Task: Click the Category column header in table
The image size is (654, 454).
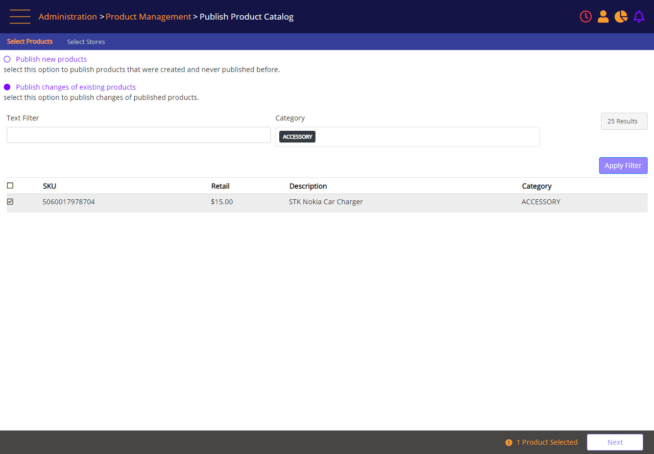Action: [536, 186]
